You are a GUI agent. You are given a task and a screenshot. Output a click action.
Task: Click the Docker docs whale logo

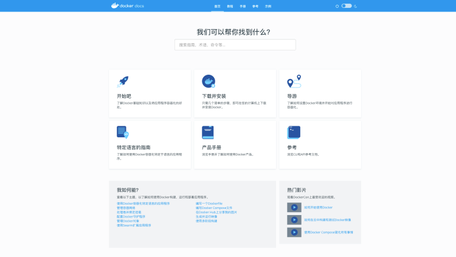click(128, 5)
